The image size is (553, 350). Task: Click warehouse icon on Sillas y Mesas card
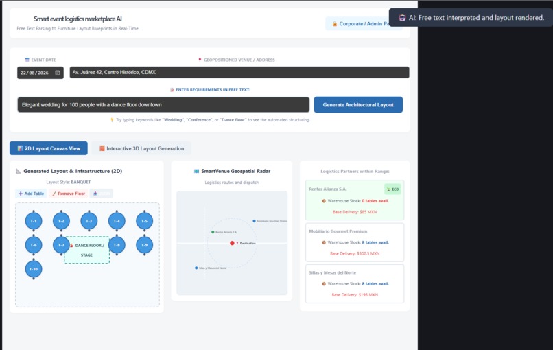[324, 284]
